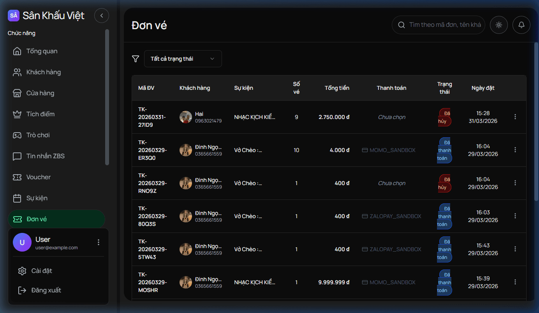Click the Đăng xuất logout button
Viewport: 539px width, 313px height.
coord(46,290)
